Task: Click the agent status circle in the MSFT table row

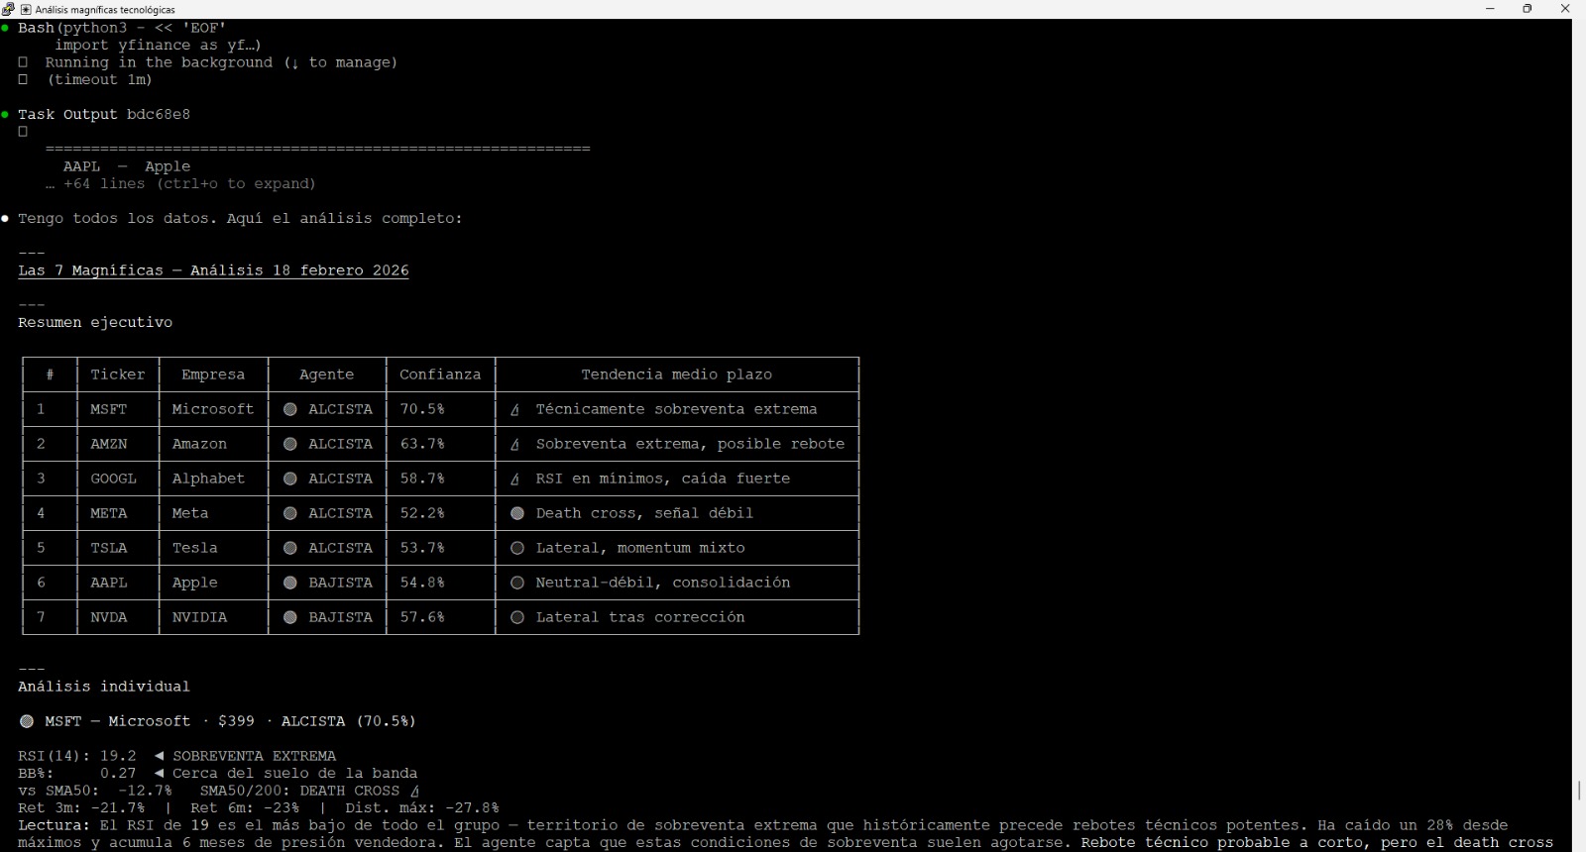Action: 290,409
